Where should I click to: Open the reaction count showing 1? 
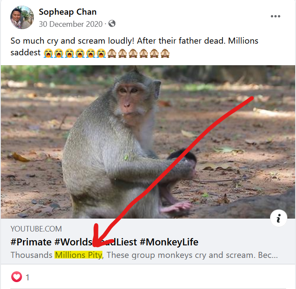pyautogui.click(x=28, y=277)
